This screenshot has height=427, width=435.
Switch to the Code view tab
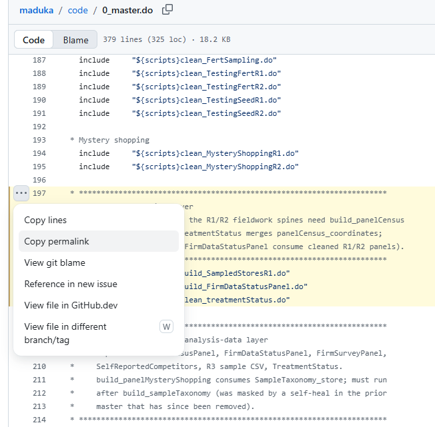tap(33, 40)
